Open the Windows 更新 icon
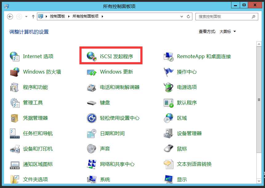The width and height of the screenshot is (265, 188). pos(92,72)
